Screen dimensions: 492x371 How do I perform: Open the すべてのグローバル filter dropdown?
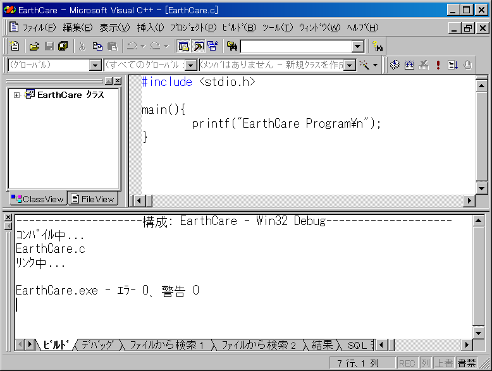coord(190,65)
